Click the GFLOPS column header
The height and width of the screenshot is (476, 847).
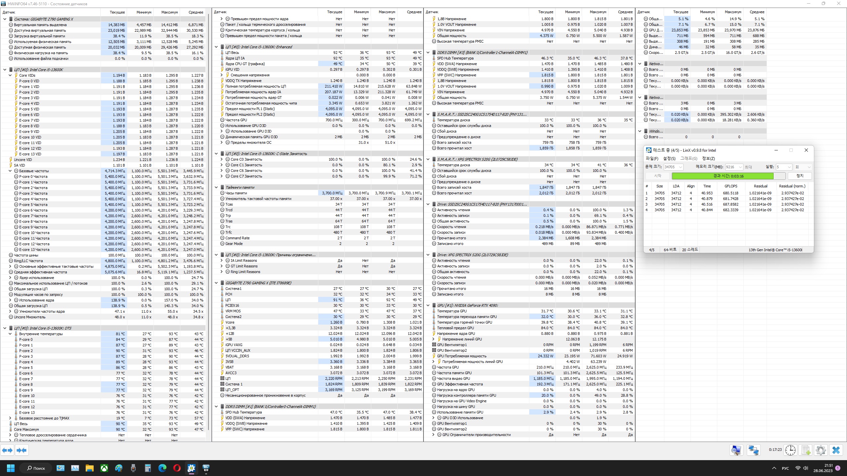[731, 186]
